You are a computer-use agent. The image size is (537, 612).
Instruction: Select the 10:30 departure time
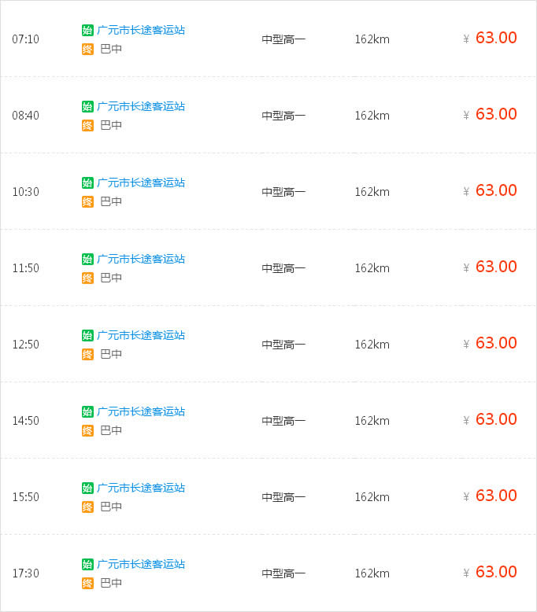click(26, 192)
